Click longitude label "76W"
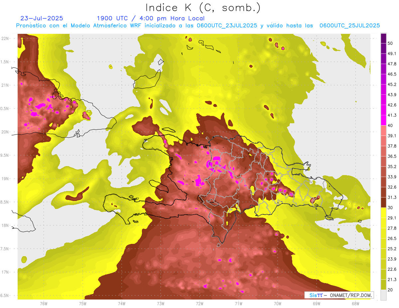The image size is (399, 308). [x=44, y=304]
